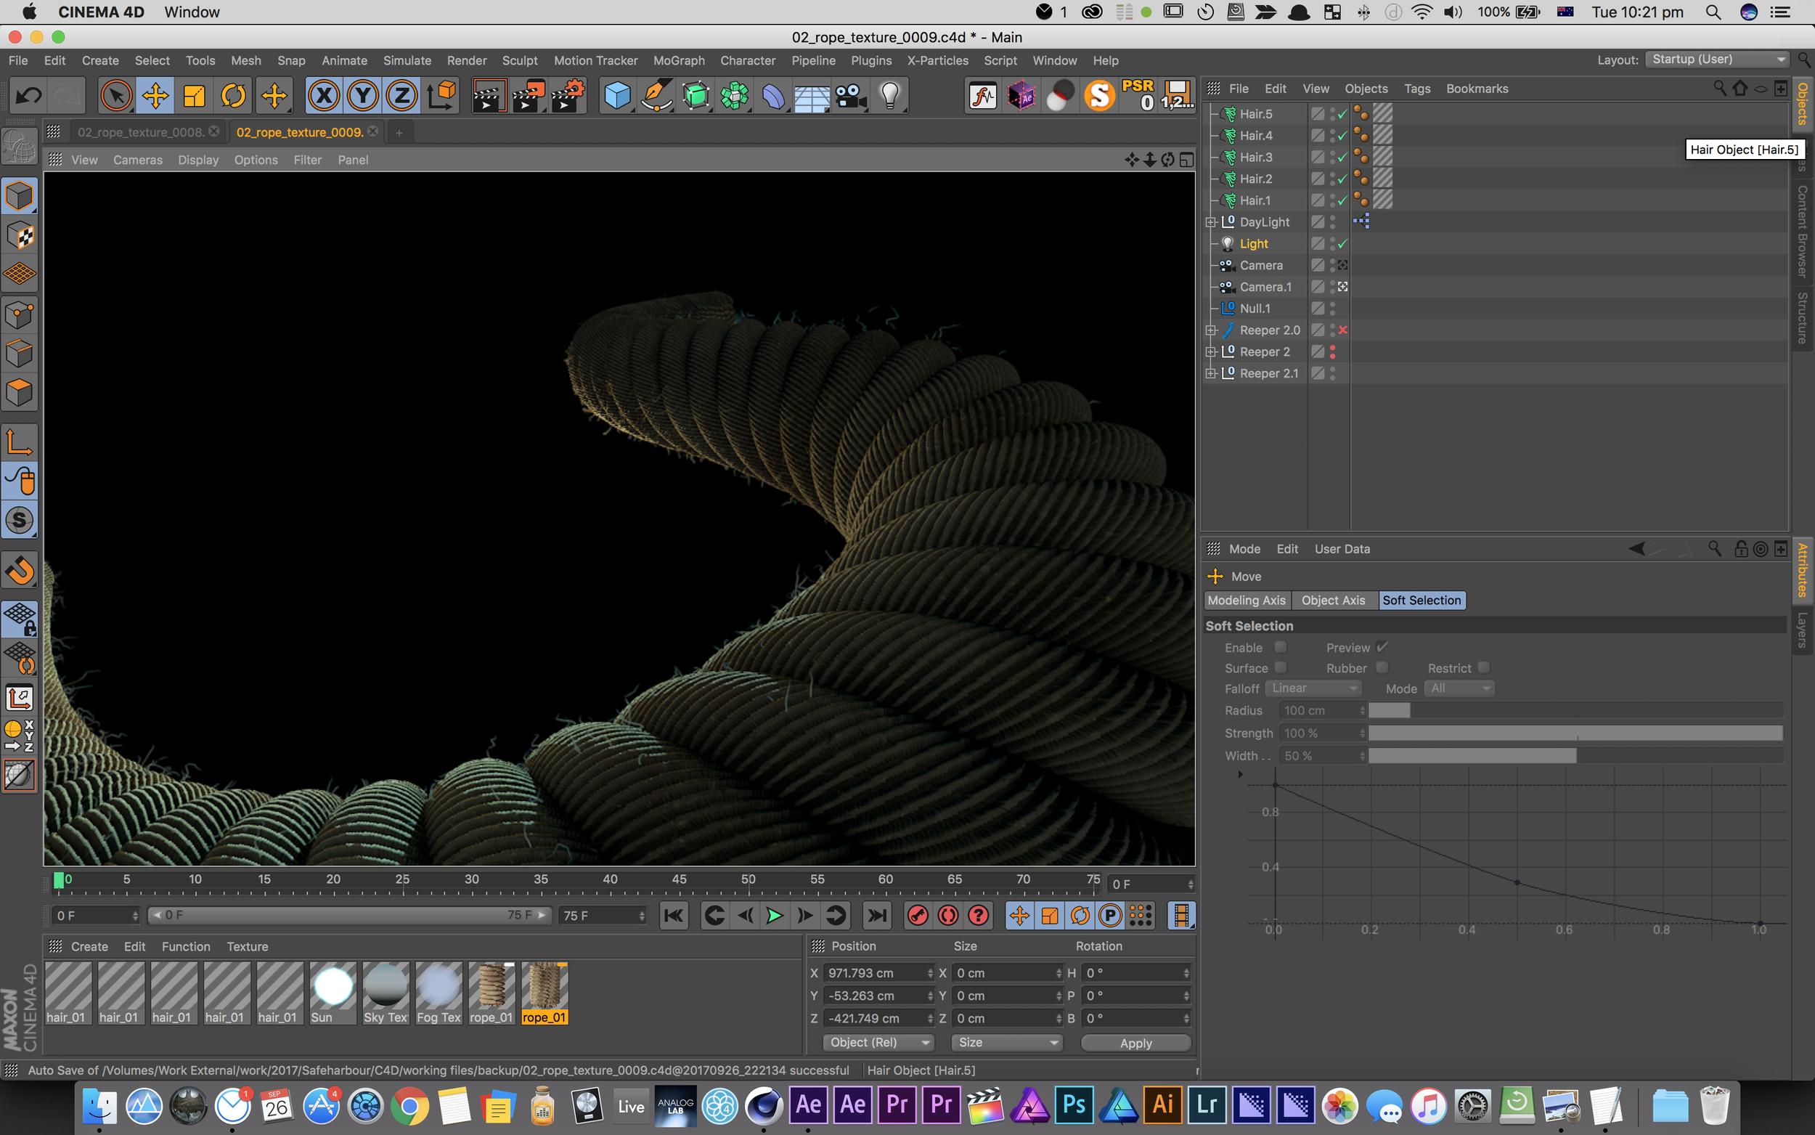1815x1135 pixels.
Task: Open the Falloff Linear dropdown
Action: (x=1313, y=688)
